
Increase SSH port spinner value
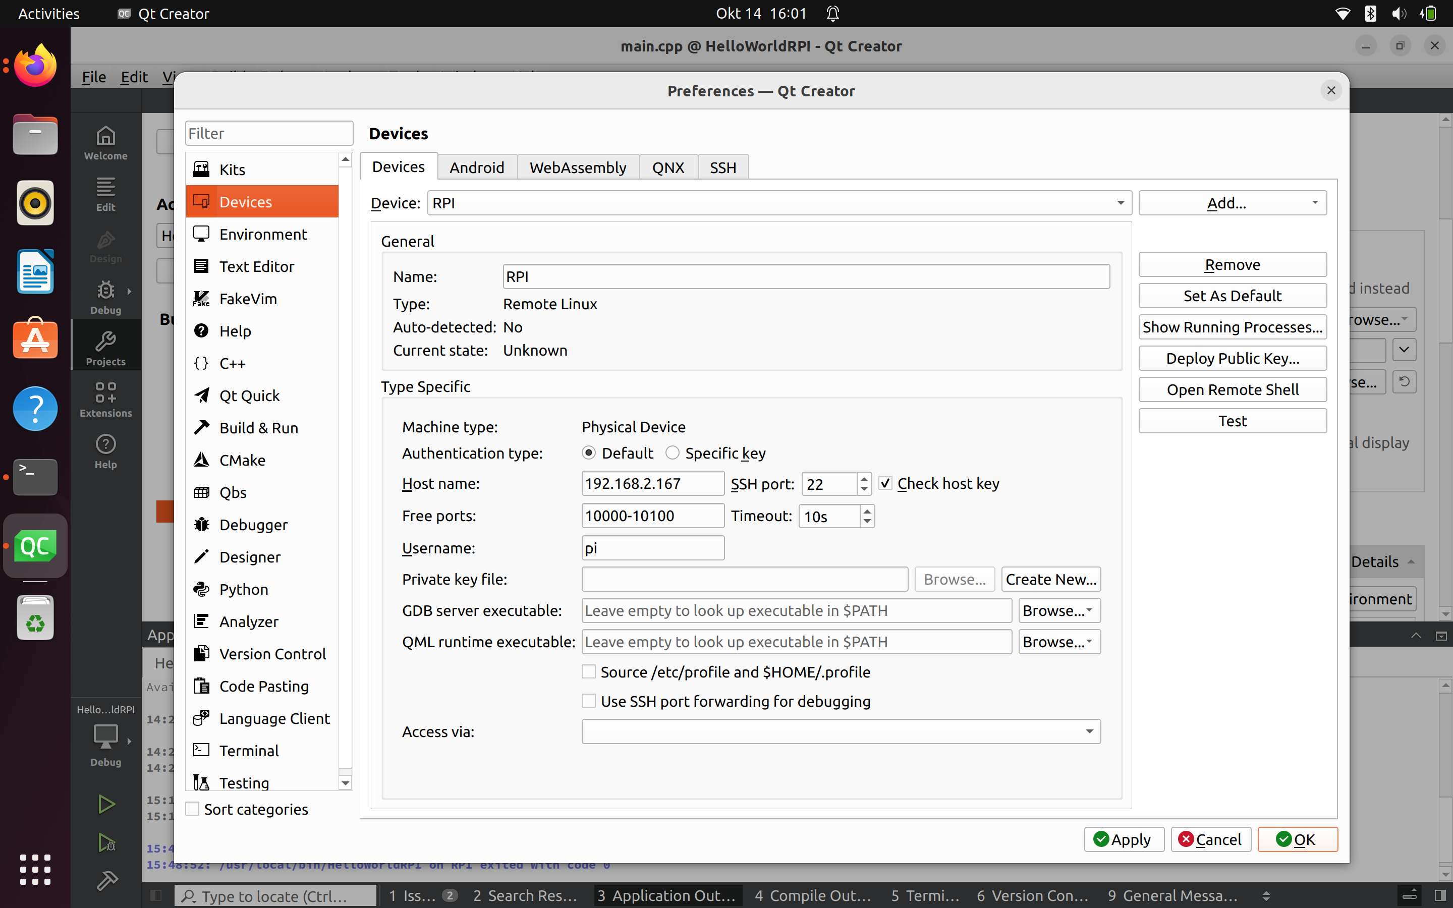[x=863, y=479]
